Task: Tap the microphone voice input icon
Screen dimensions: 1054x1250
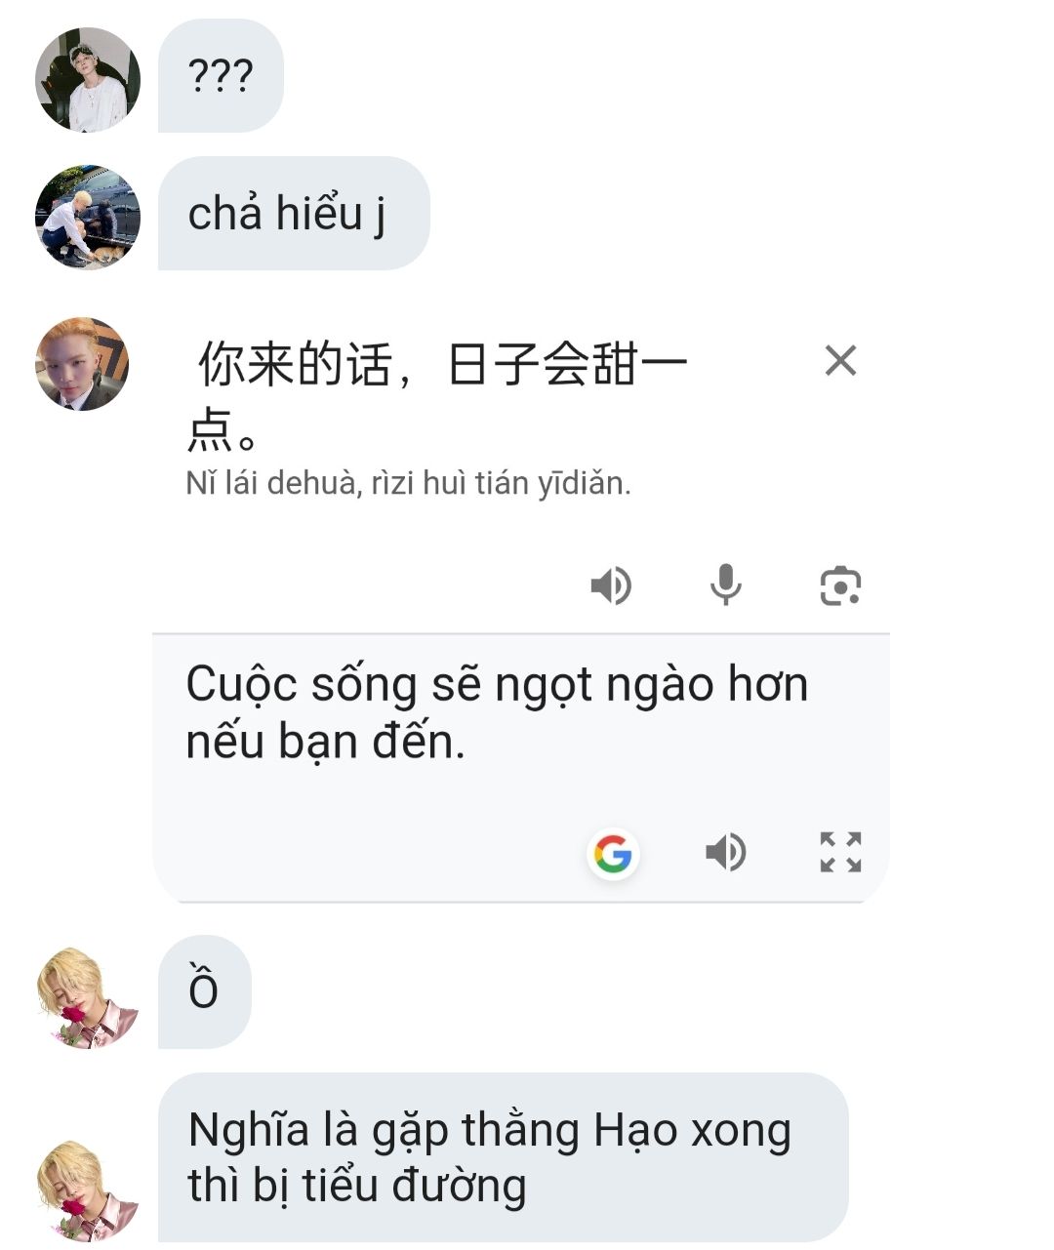Action: pos(725,585)
